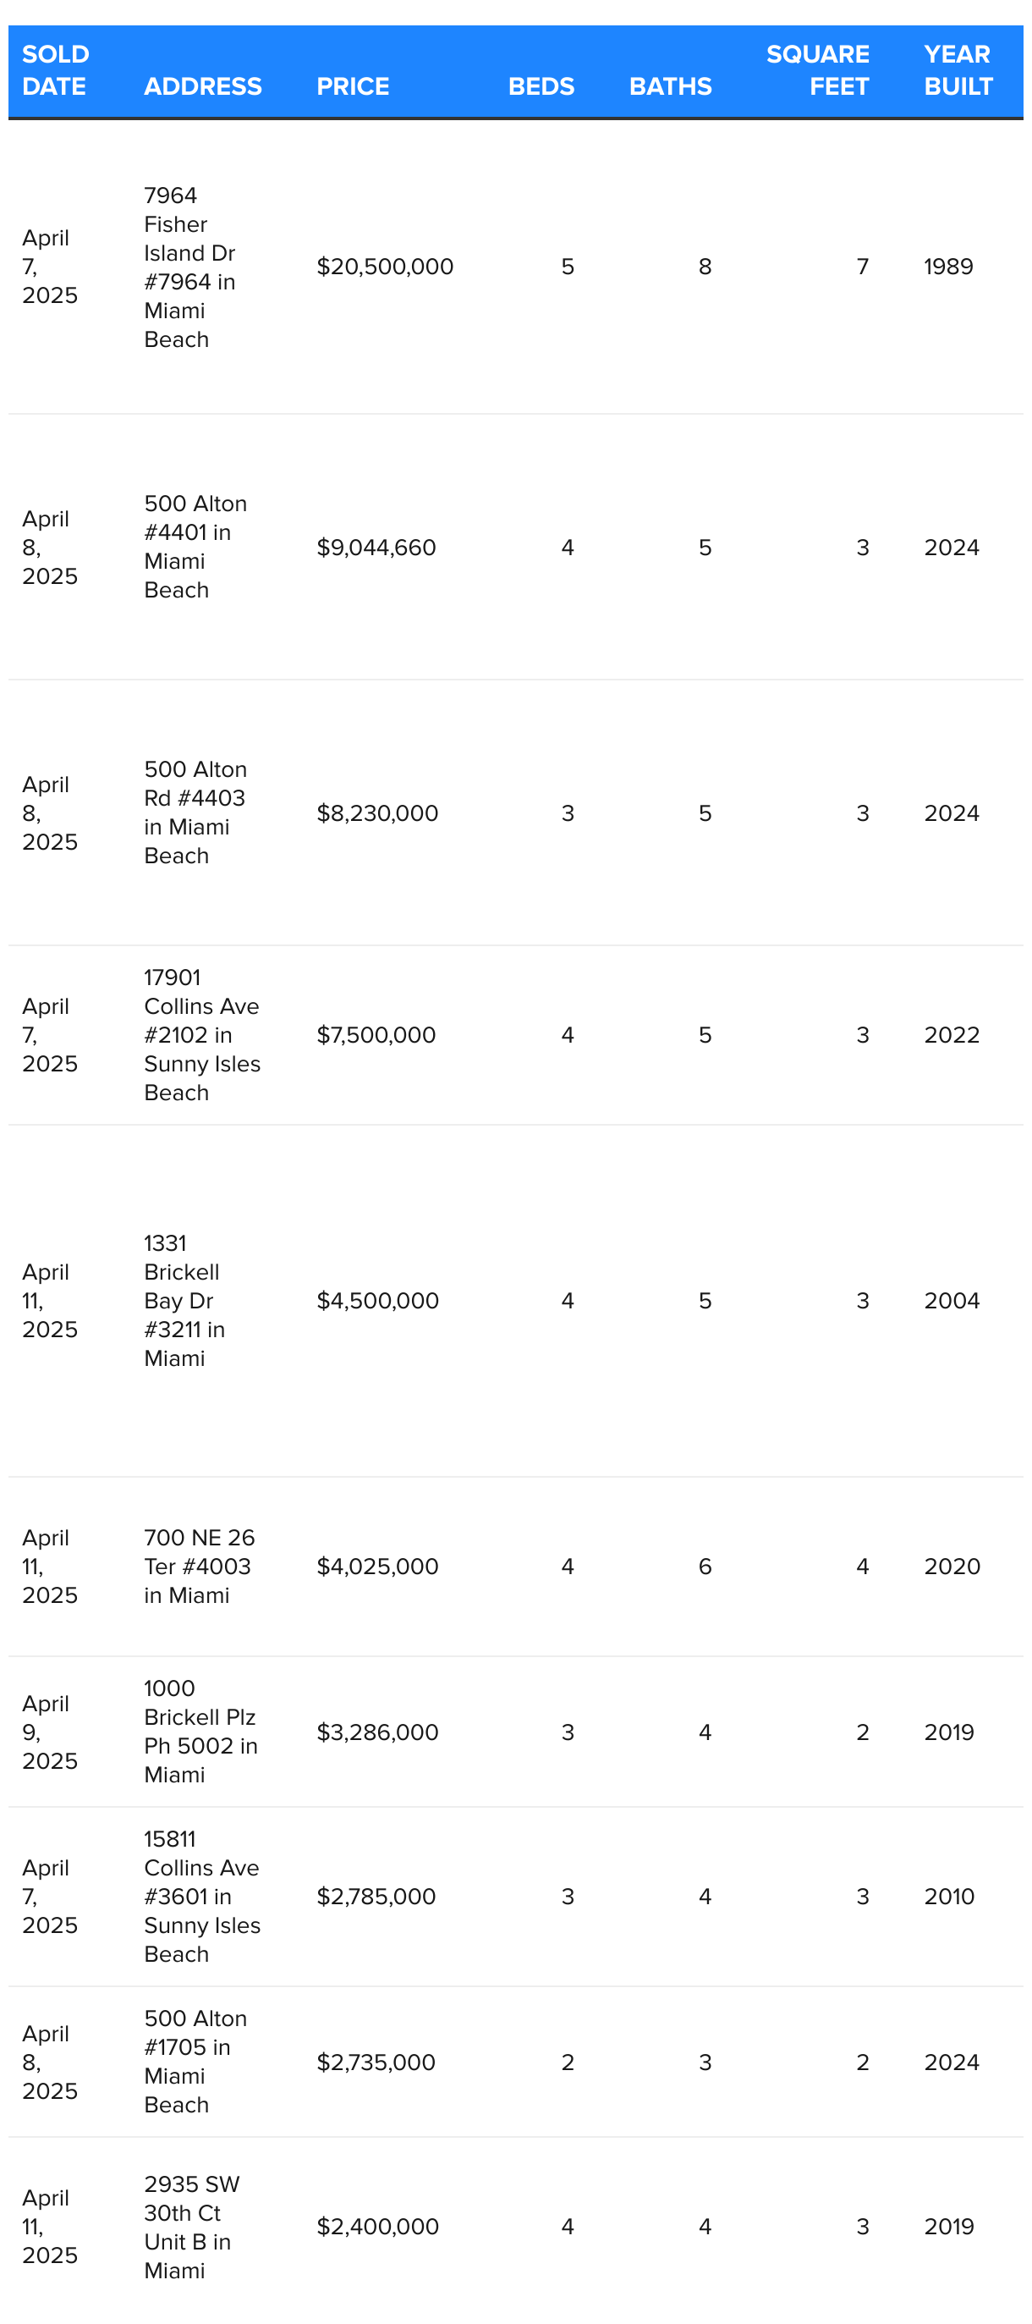Select the 17901 Collins Ave #2102 address

click(x=202, y=1035)
